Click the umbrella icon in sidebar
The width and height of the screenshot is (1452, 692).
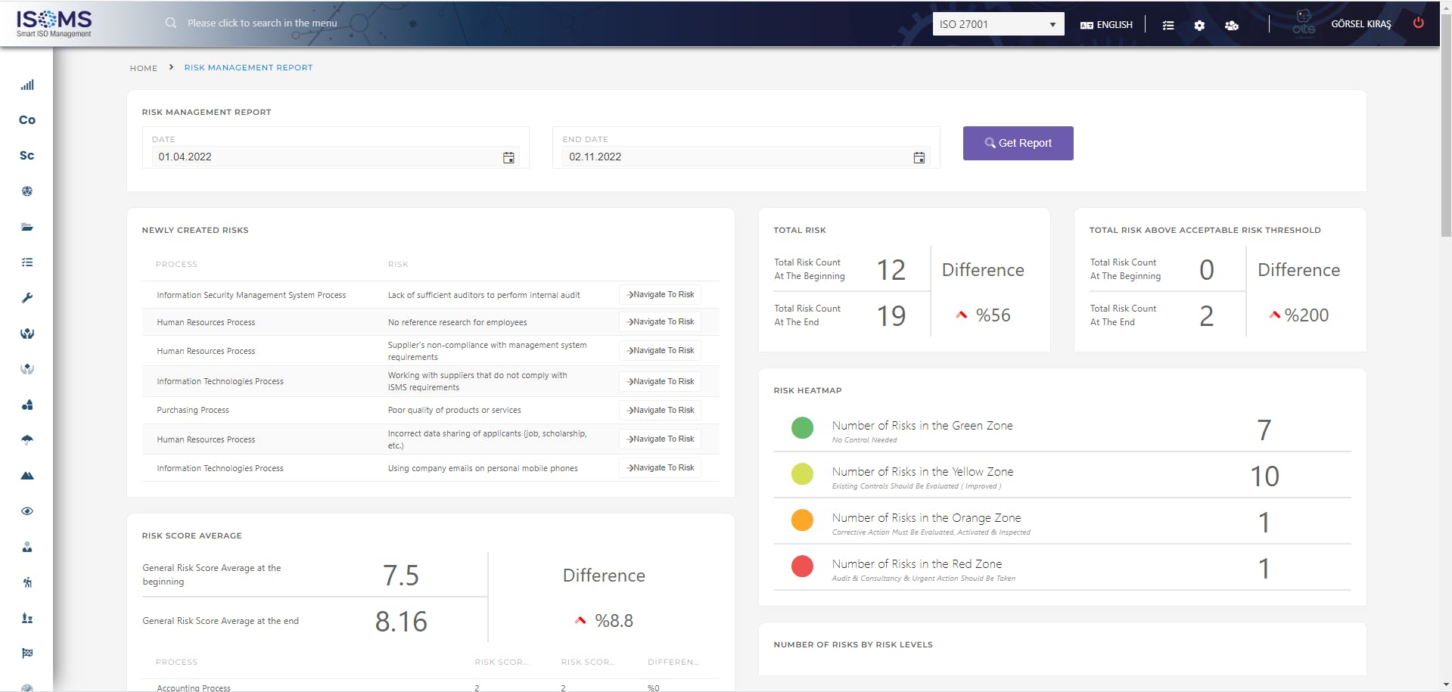pos(27,440)
